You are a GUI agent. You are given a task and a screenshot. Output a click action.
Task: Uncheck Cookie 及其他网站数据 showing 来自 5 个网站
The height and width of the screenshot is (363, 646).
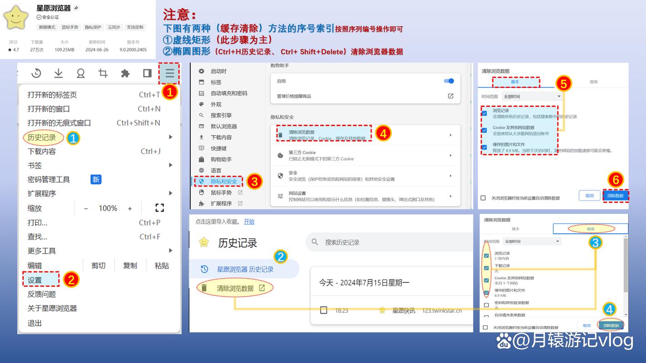click(487, 280)
